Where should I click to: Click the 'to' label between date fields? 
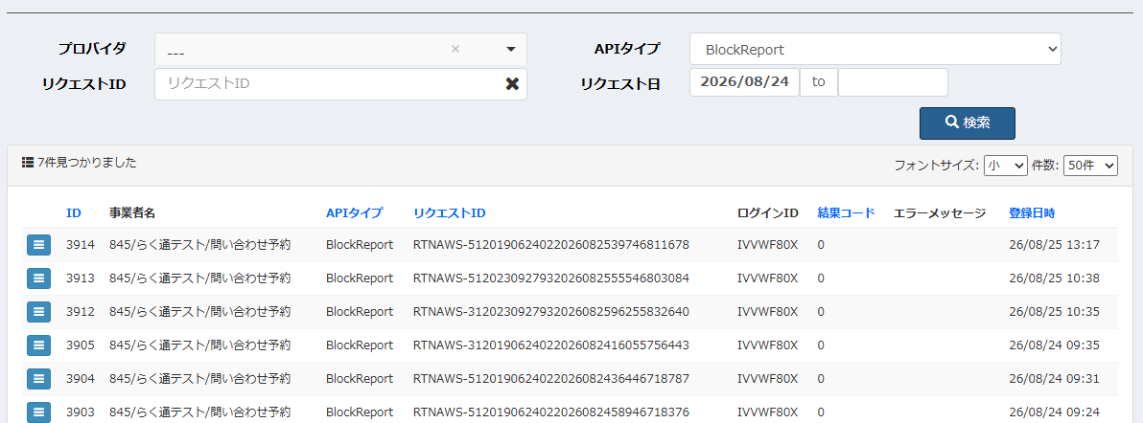click(x=819, y=82)
